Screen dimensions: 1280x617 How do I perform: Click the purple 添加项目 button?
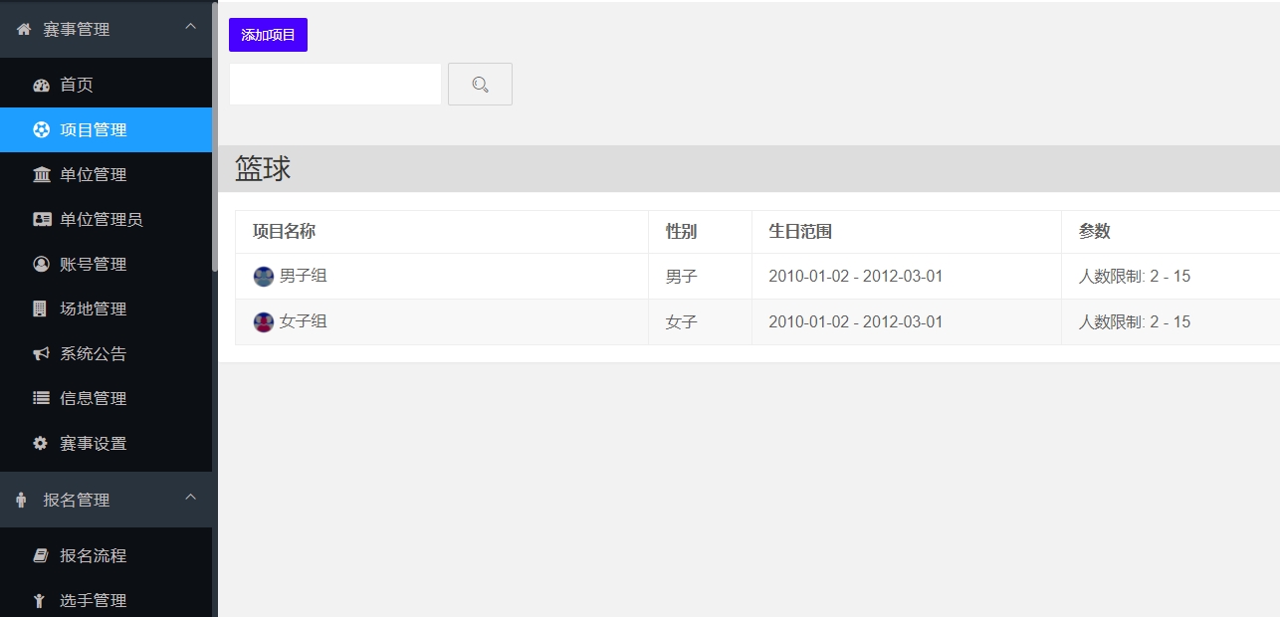coord(268,35)
